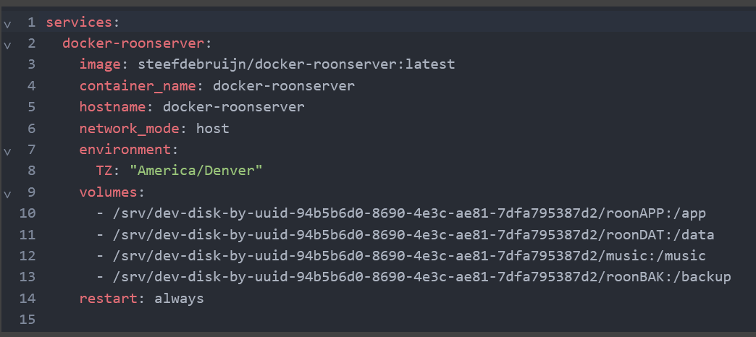Screen dimensions: 756x337
Task: Click line number 14 in gutter
Action: (x=28, y=298)
